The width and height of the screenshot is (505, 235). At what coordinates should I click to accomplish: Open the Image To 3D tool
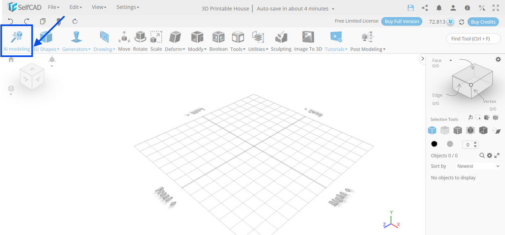308,41
